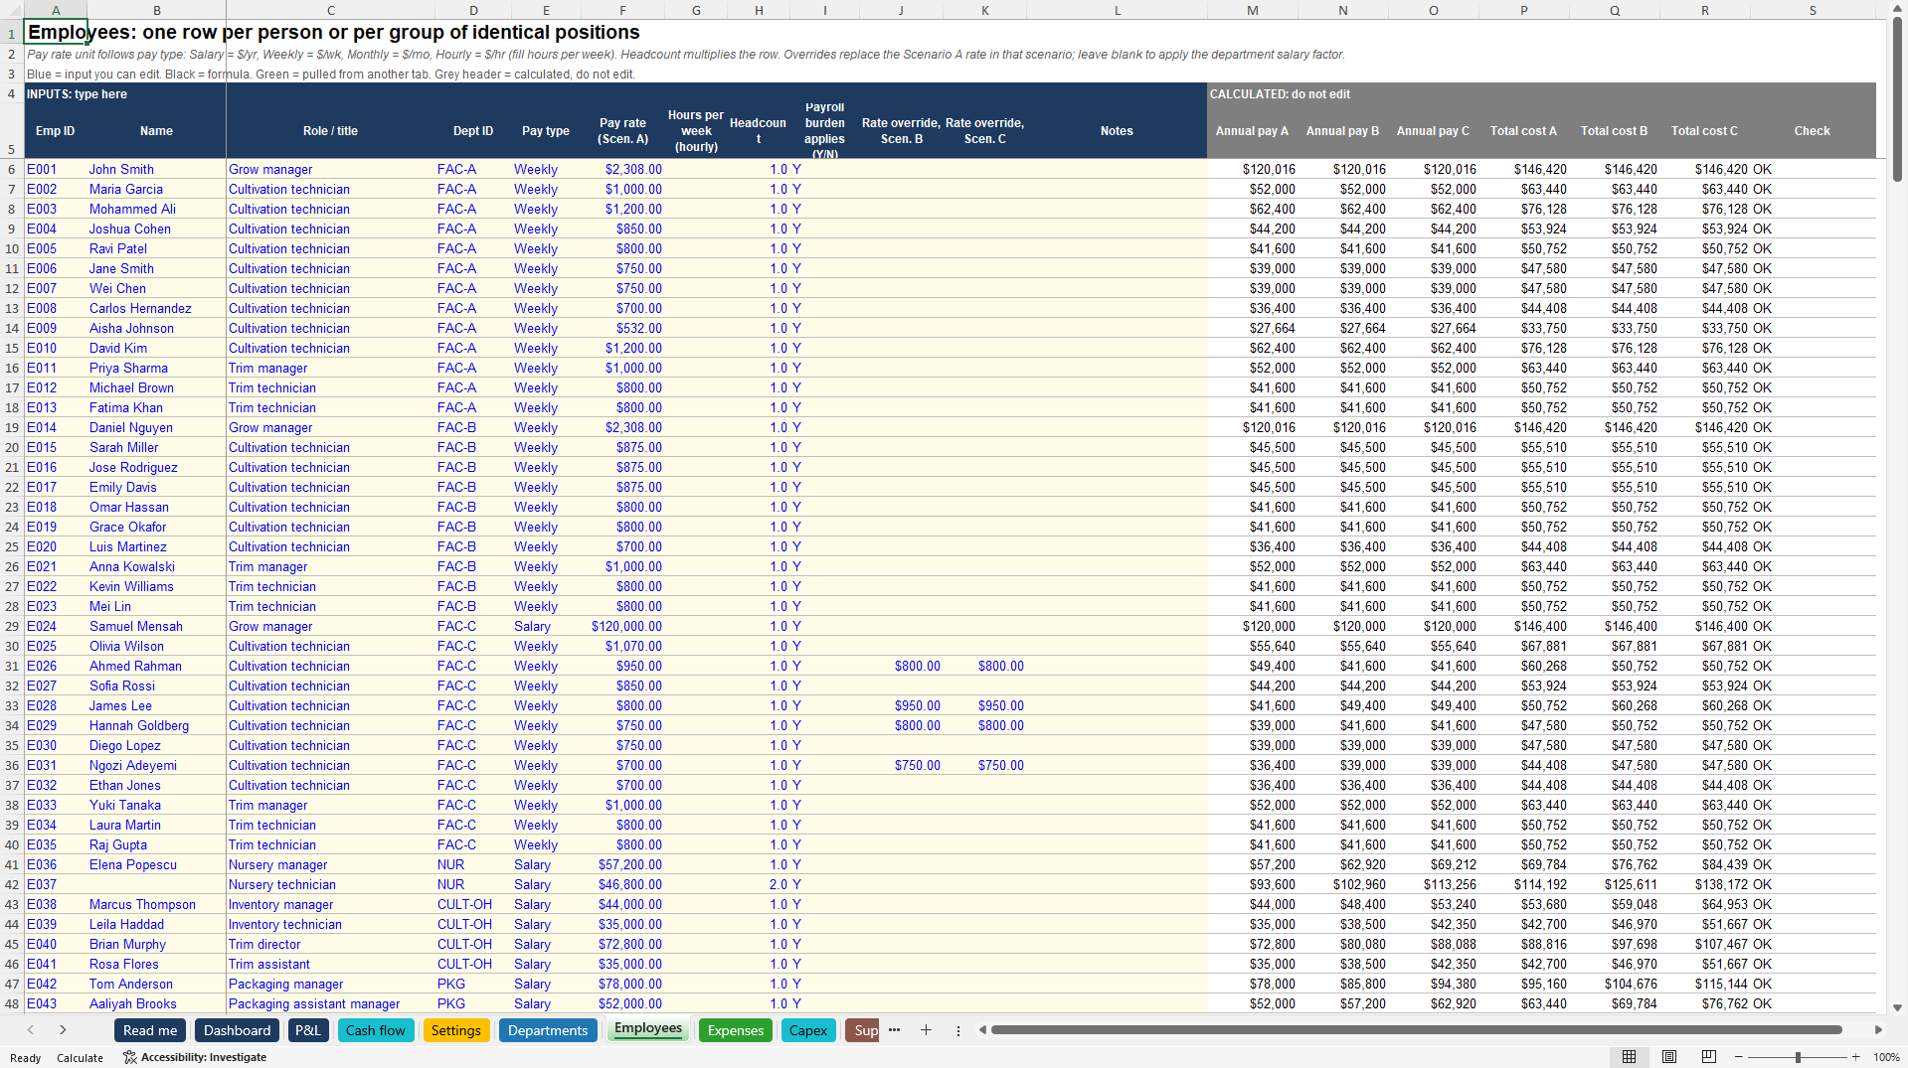
Task: Click the vertical scrollbar thumb
Action: tap(1897, 99)
